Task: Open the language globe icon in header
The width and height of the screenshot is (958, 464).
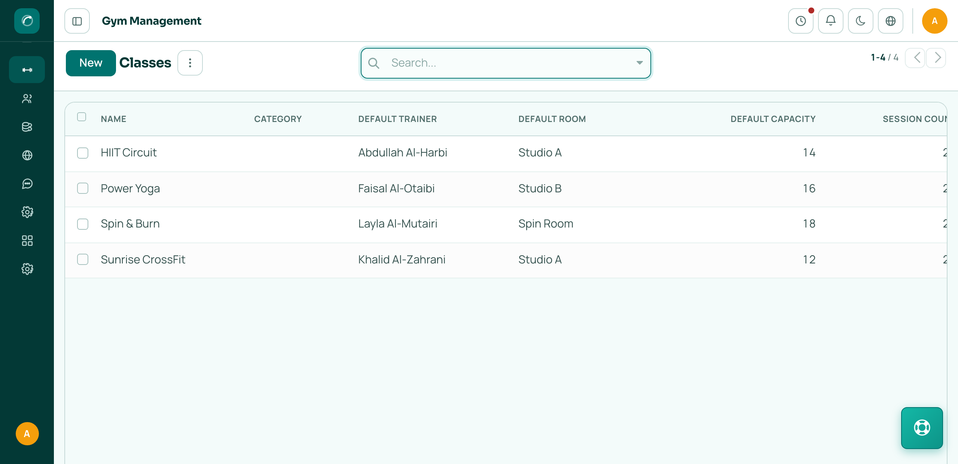Action: click(891, 21)
